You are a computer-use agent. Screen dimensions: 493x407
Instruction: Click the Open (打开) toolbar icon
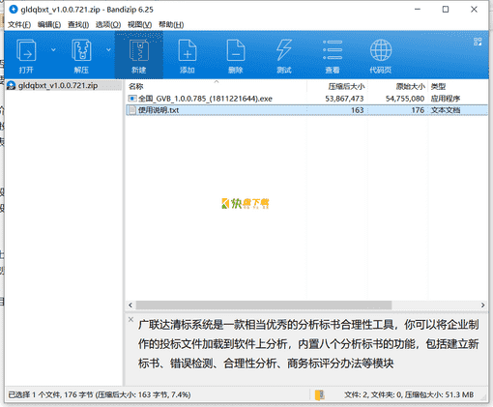tap(26, 50)
